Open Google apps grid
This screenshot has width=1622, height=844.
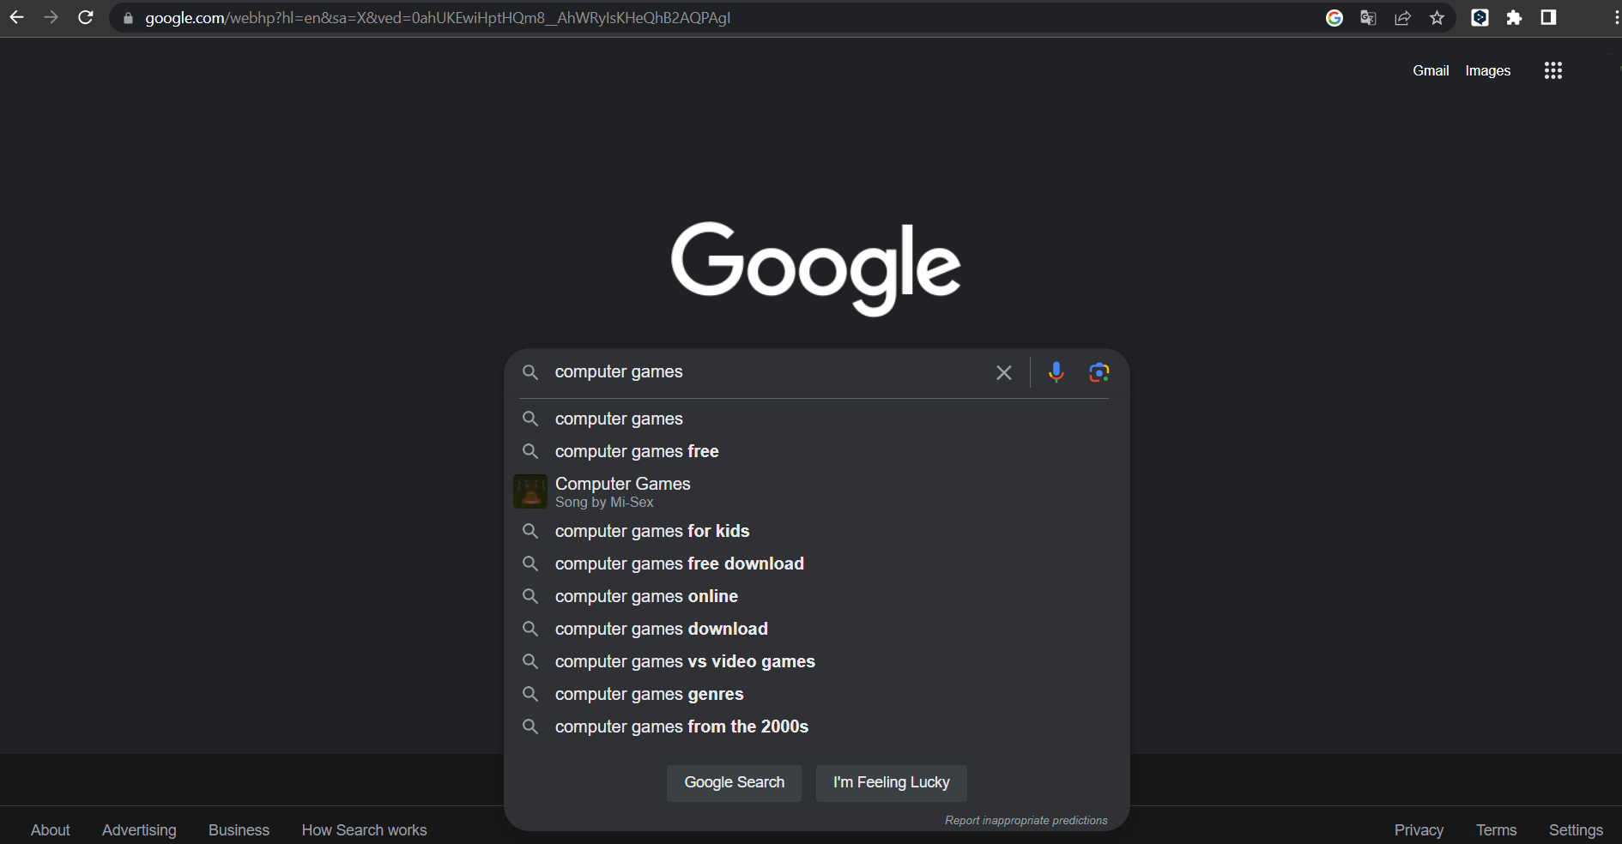point(1553,70)
